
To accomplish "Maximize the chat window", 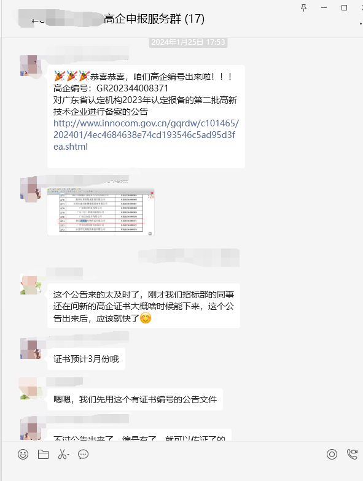I will [x=344, y=7].
